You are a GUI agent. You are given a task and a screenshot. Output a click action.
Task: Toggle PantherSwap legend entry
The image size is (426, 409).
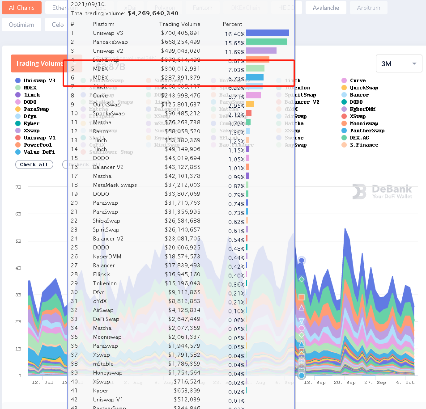363,131
